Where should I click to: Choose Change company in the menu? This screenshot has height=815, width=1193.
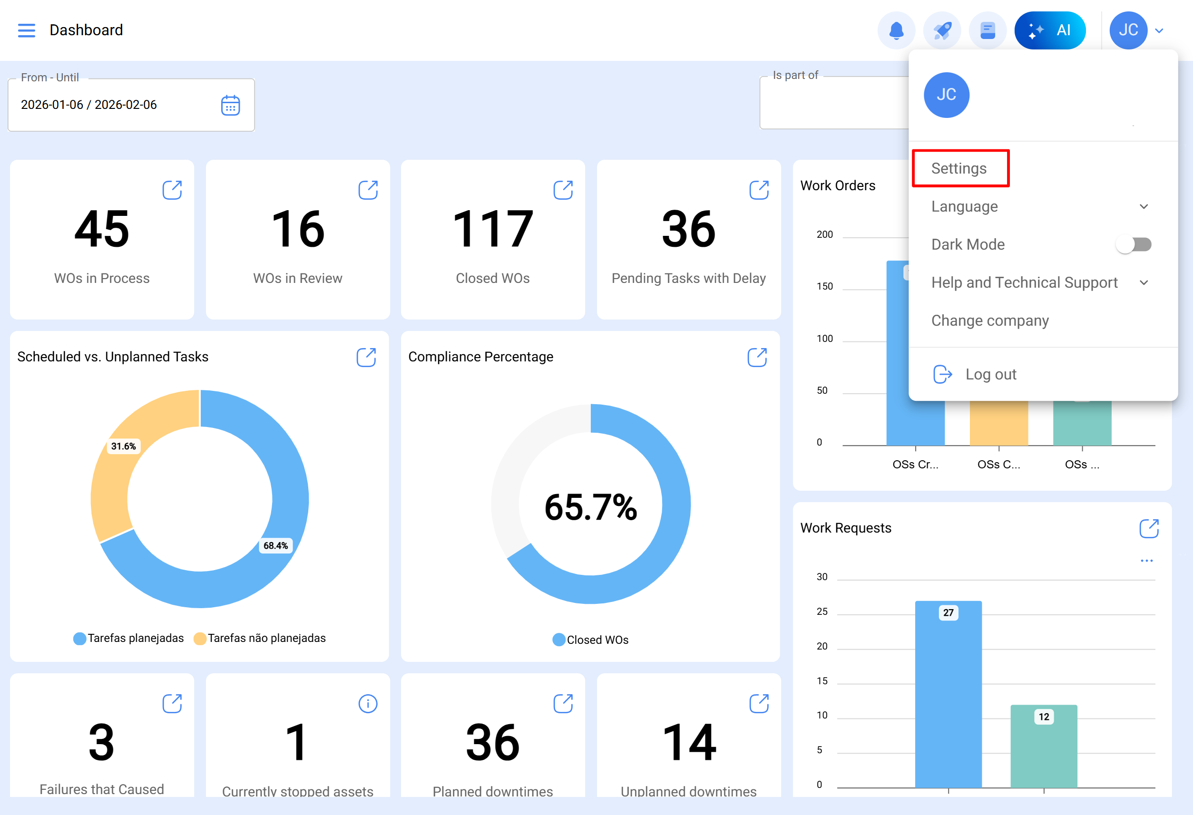pos(990,320)
